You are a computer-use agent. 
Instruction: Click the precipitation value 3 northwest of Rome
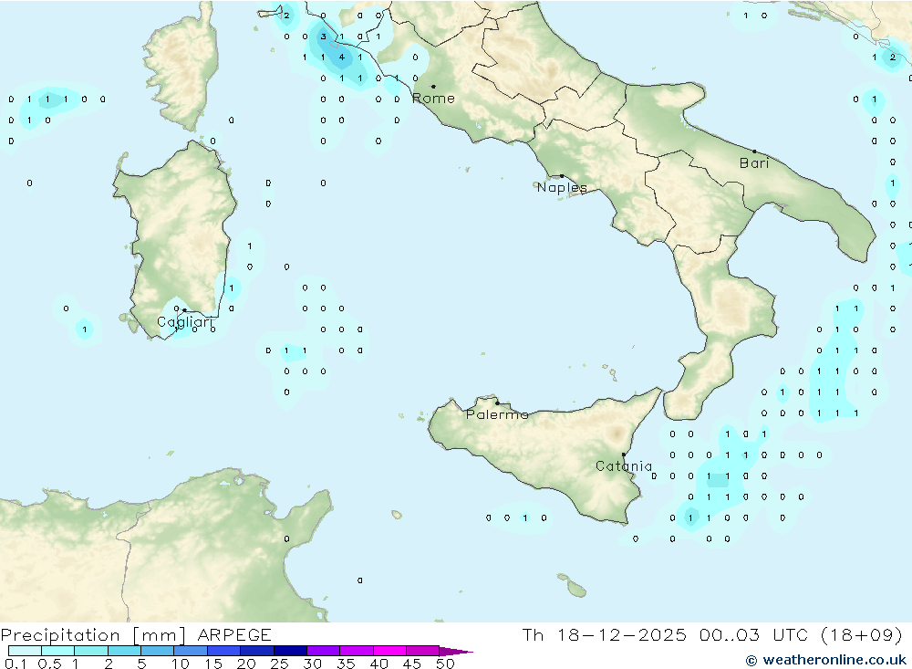(x=323, y=37)
